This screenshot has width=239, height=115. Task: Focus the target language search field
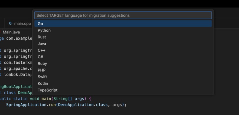coord(123,15)
